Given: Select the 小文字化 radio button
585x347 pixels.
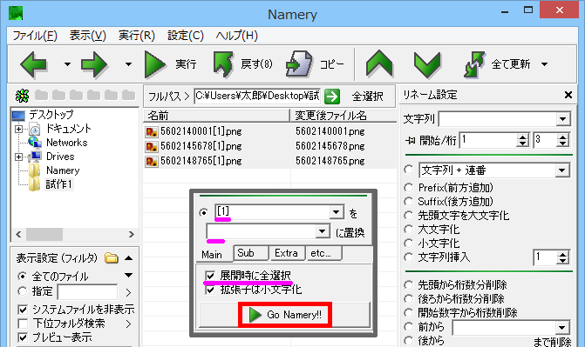Looking at the screenshot, I should (x=409, y=244).
